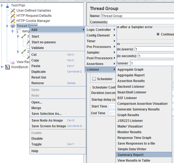Expand the WorkBench tree node
The image size is (174, 163).
2,67
